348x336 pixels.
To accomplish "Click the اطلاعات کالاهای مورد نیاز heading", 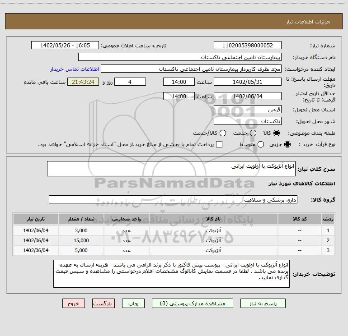I will (x=302, y=184).
